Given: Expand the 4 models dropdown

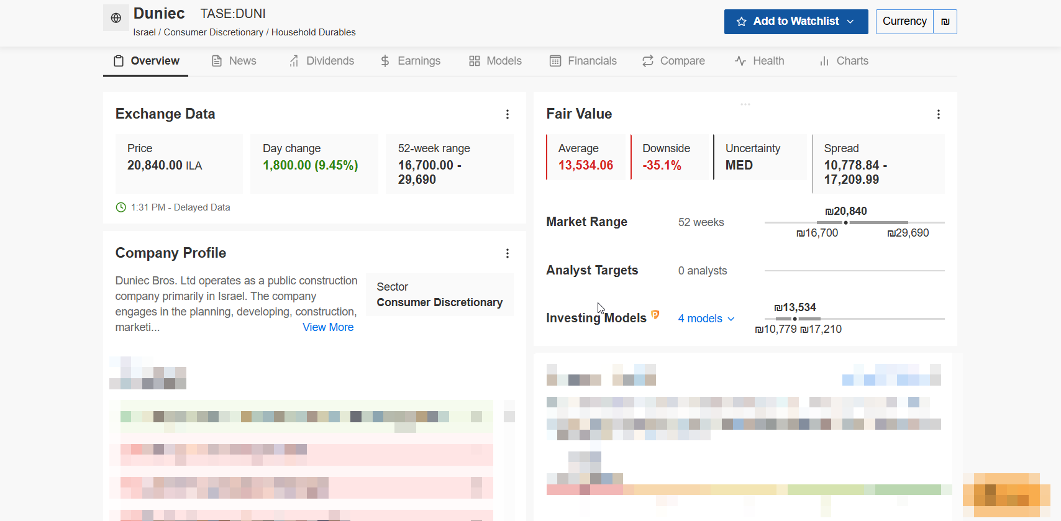Looking at the screenshot, I should coord(706,319).
